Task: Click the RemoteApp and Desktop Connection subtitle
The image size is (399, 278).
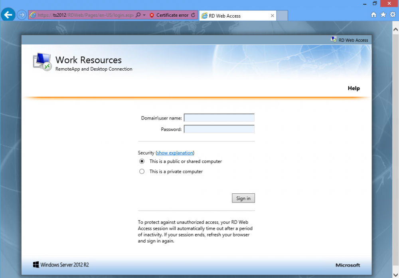Action: (94, 69)
